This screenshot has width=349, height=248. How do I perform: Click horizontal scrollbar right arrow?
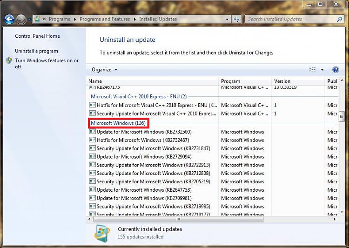[x=335, y=219]
